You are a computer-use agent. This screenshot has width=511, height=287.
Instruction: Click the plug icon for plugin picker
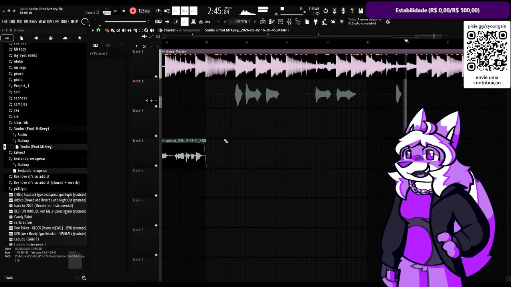pyautogui.click(x=316, y=22)
